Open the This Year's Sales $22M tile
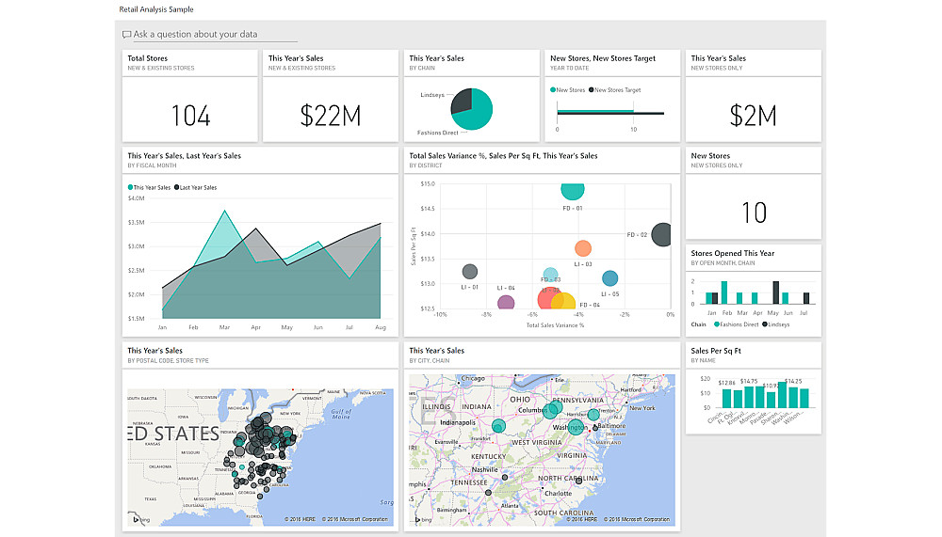Screen dimensions: 942x537 (x=331, y=96)
